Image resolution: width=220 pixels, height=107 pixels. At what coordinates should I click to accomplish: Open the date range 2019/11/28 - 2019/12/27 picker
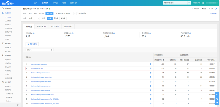[66, 13]
